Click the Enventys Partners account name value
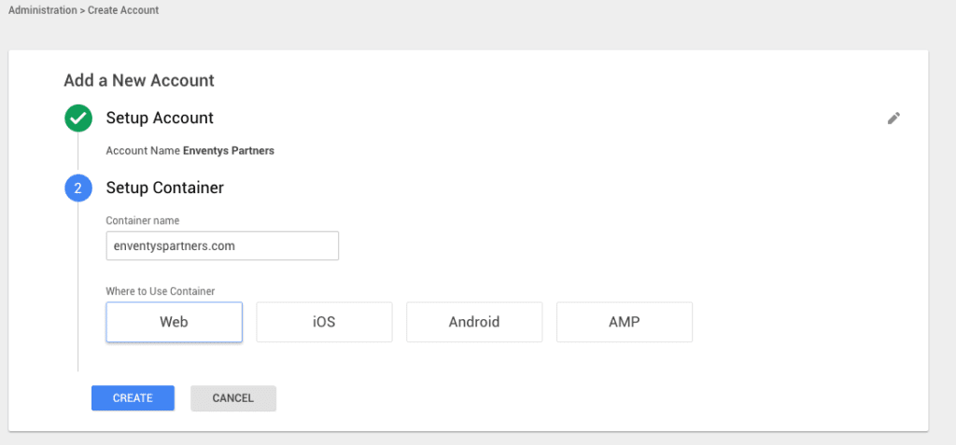This screenshot has width=956, height=445. tap(229, 150)
